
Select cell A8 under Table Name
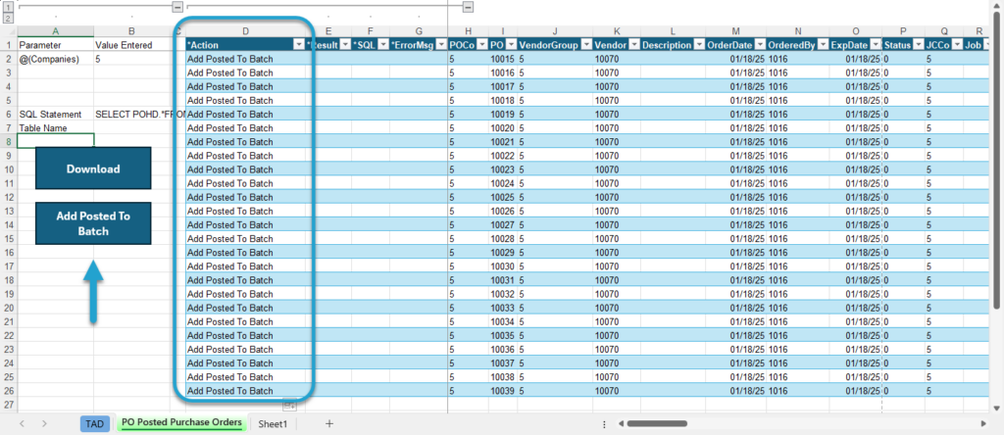[56, 141]
